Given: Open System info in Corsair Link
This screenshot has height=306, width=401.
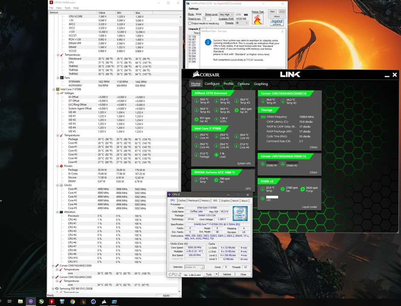Looking at the screenshot, I should coord(244,163).
